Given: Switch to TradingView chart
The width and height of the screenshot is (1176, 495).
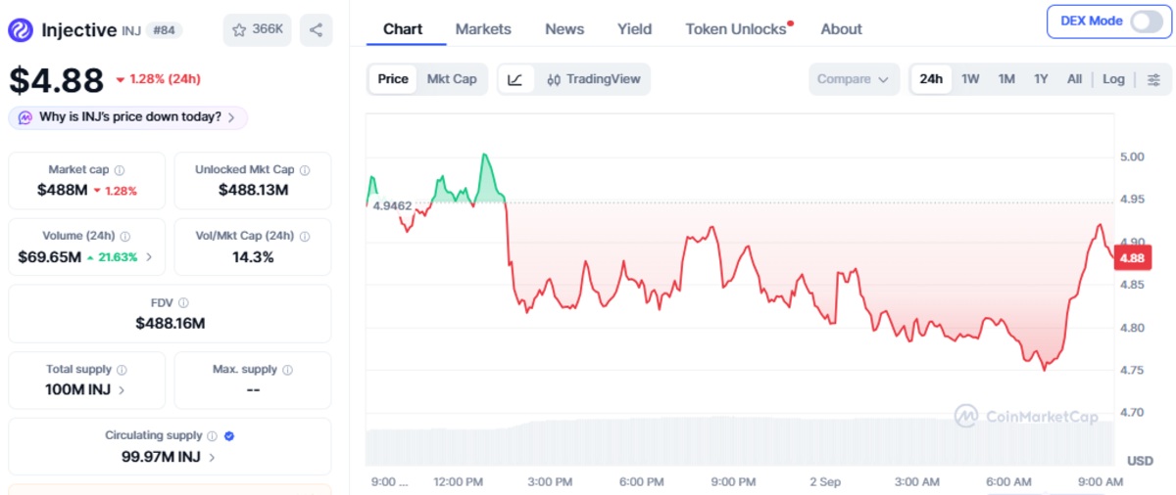Looking at the screenshot, I should point(593,79).
